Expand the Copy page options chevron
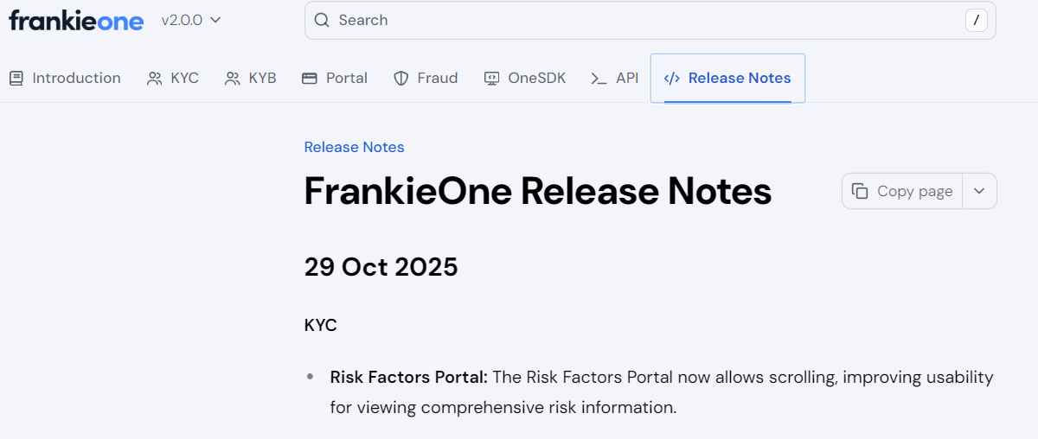Screen dimensions: 1038x439 click(x=979, y=191)
